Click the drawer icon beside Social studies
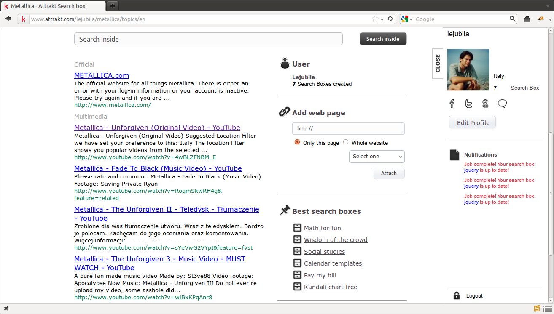The image size is (554, 314). (x=297, y=251)
